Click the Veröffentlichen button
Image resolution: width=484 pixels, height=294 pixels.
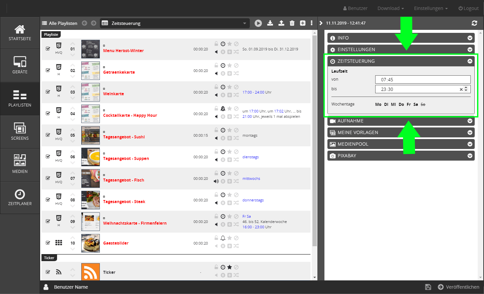(458, 287)
